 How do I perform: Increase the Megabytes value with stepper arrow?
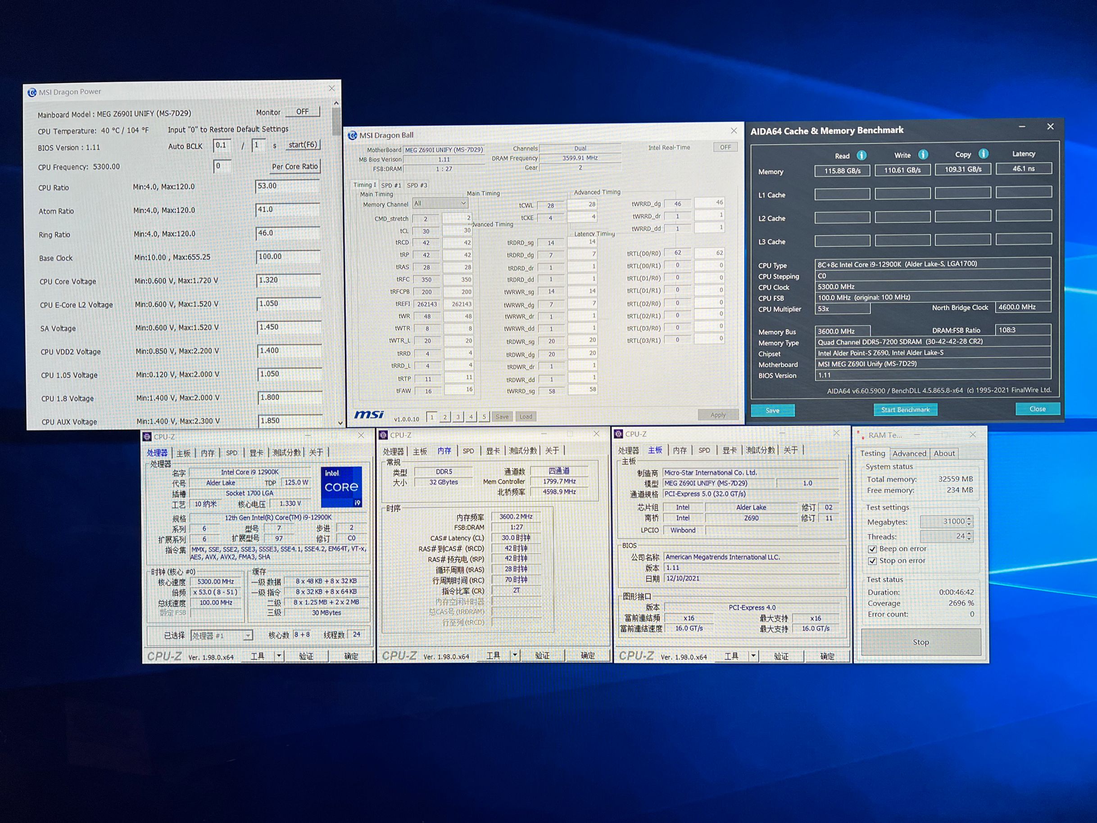(969, 518)
